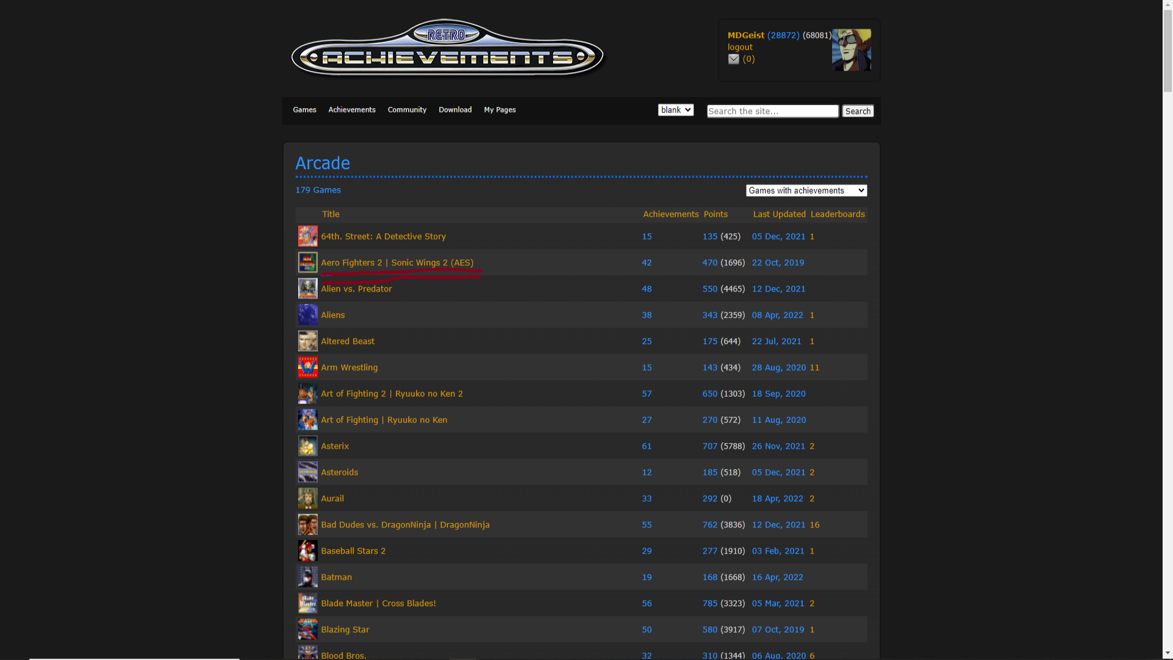Select the Blade Master game icon
1173x660 pixels.
(x=307, y=604)
